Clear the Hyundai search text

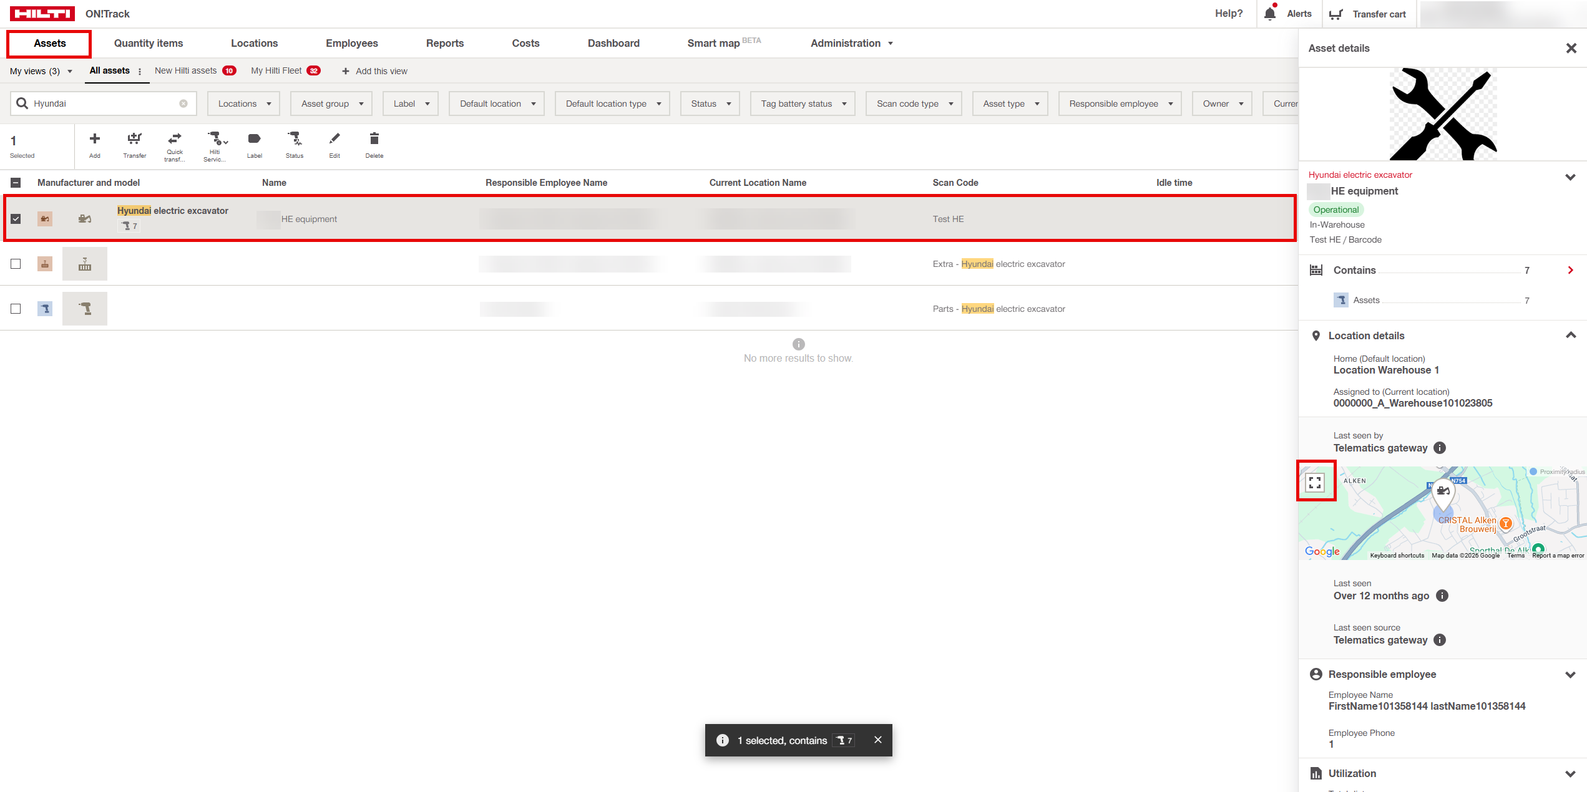183,104
